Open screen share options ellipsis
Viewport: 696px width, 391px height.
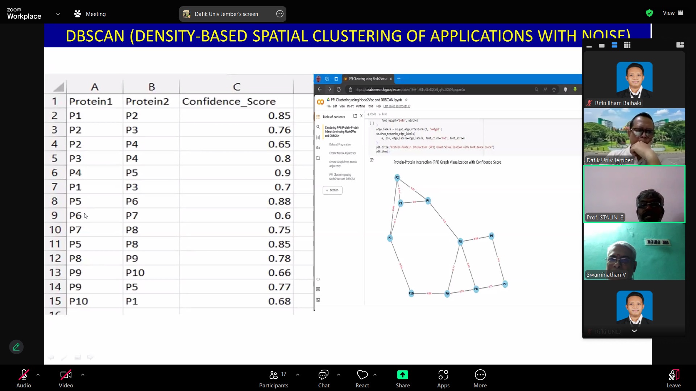(279, 14)
